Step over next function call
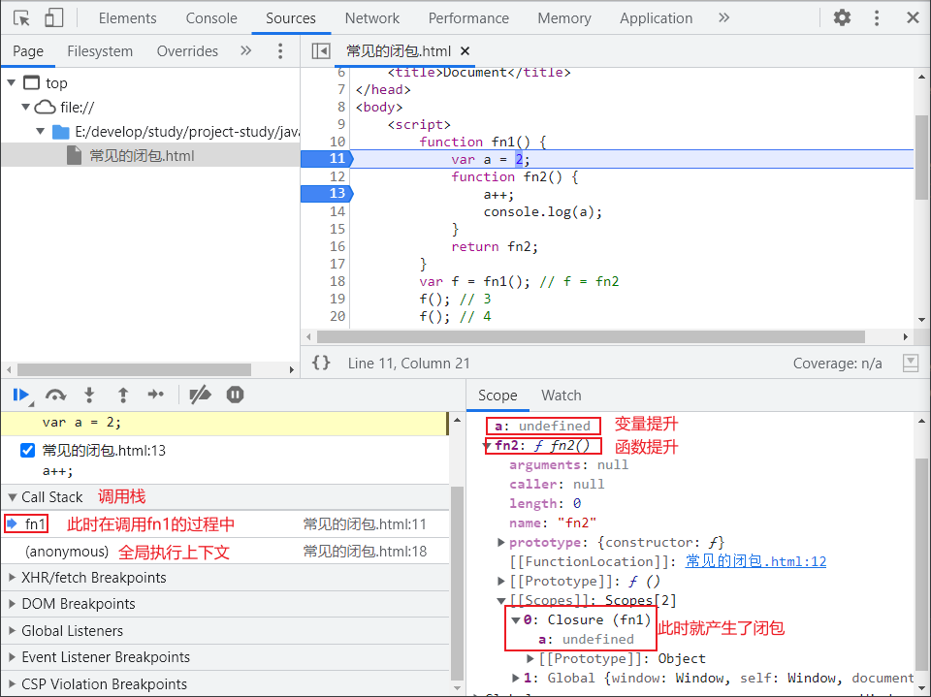Image resolution: width=931 pixels, height=697 pixels. point(55,395)
